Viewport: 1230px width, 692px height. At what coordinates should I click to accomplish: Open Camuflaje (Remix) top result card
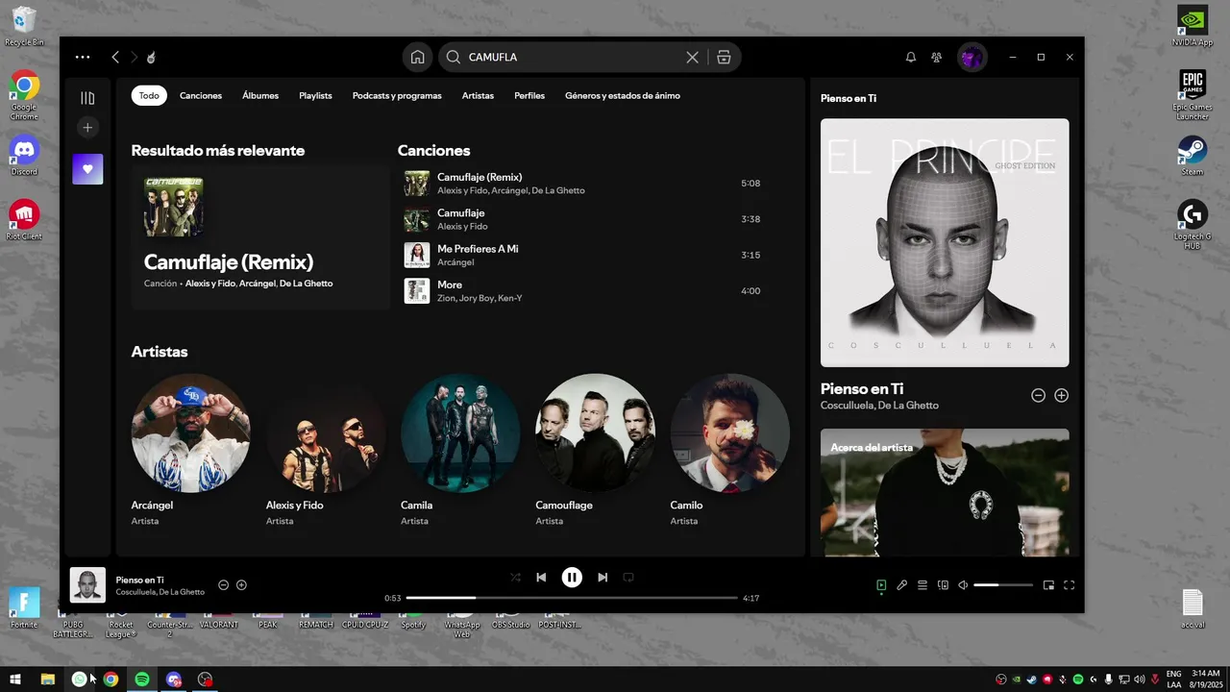coord(260,236)
